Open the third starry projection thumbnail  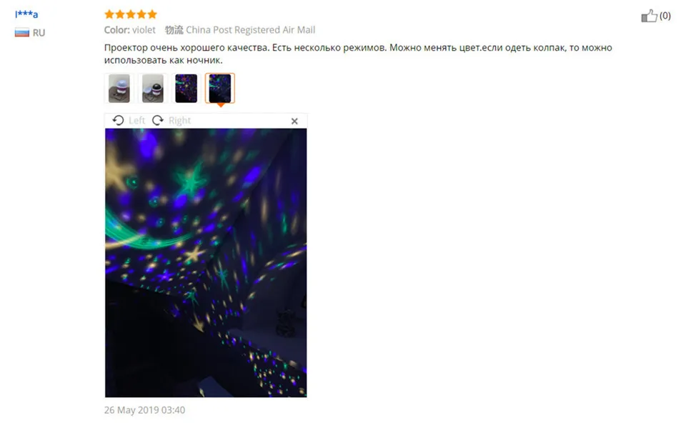(x=187, y=89)
